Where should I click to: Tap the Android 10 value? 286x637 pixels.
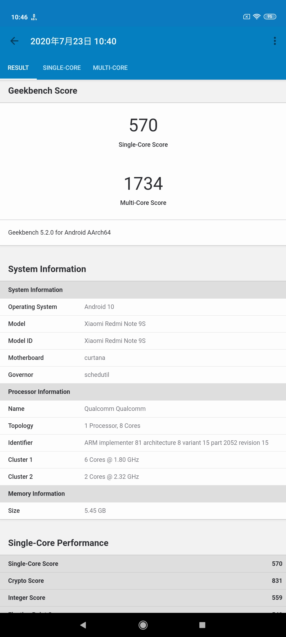99,307
